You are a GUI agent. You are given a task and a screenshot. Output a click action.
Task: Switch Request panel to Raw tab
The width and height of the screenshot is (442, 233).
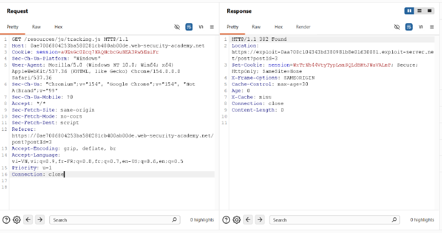pyautogui.click(x=36, y=27)
